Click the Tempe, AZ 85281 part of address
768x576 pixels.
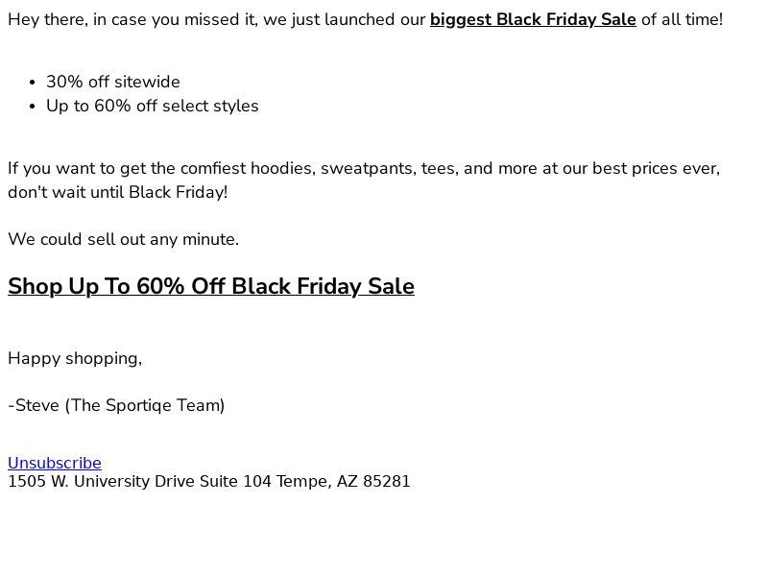[343, 481]
